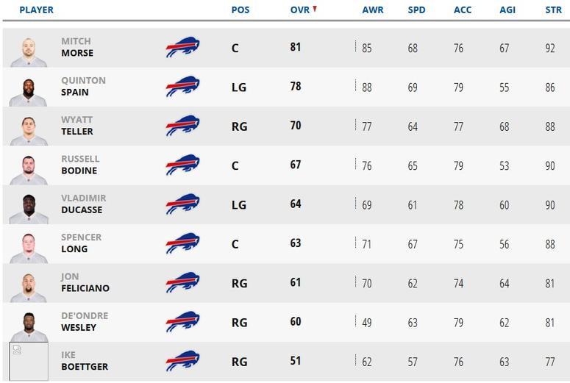The width and height of the screenshot is (570, 383).
Task: Sort by the AWR column header
Action: (373, 10)
